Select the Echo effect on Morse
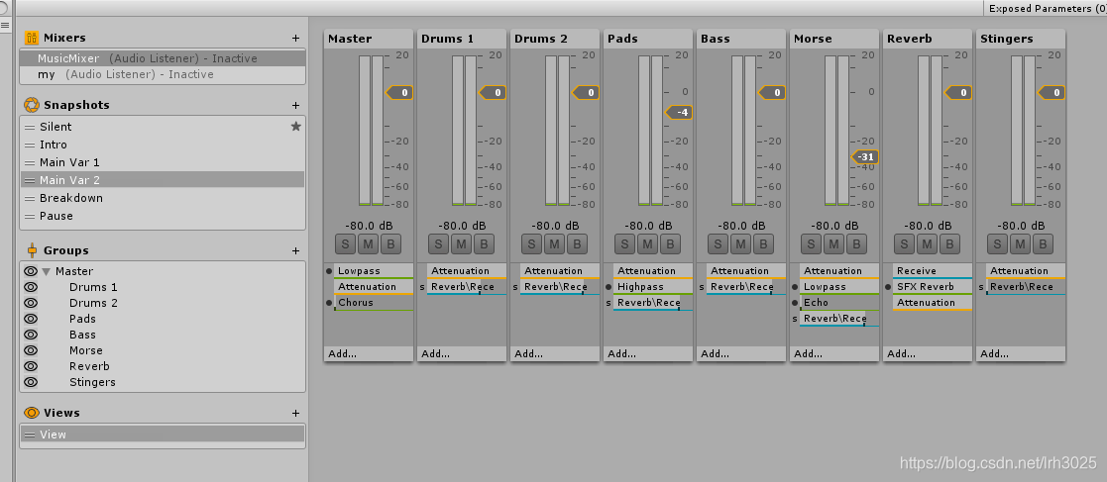Image resolution: width=1107 pixels, height=482 pixels. pyautogui.click(x=839, y=303)
